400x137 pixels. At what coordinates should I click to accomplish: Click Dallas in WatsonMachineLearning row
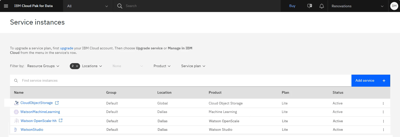pyautogui.click(x=162, y=112)
